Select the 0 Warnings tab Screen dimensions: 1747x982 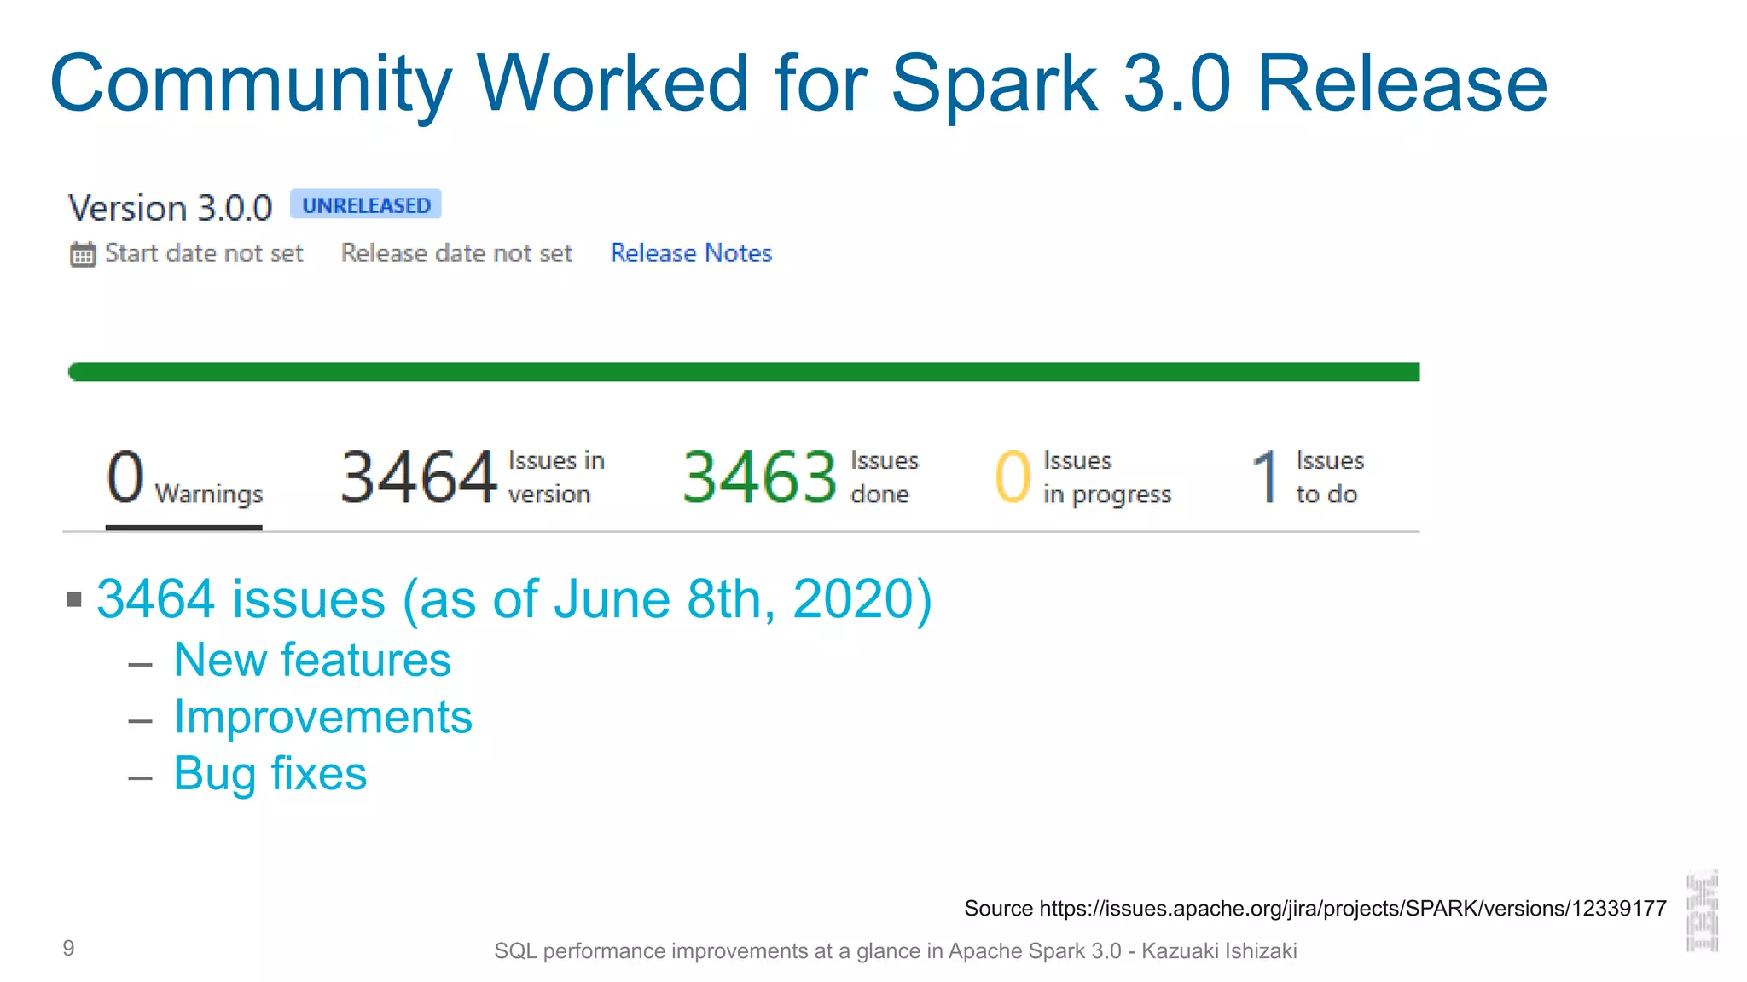[x=184, y=477]
